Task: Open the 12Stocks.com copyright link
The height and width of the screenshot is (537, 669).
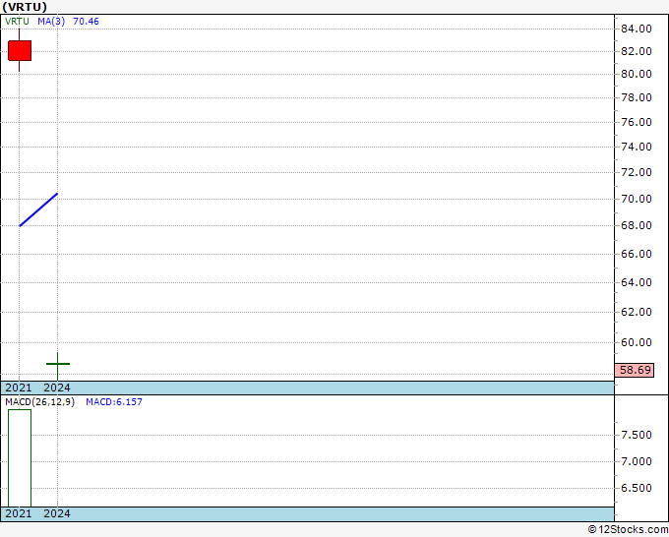Action: coord(628,530)
